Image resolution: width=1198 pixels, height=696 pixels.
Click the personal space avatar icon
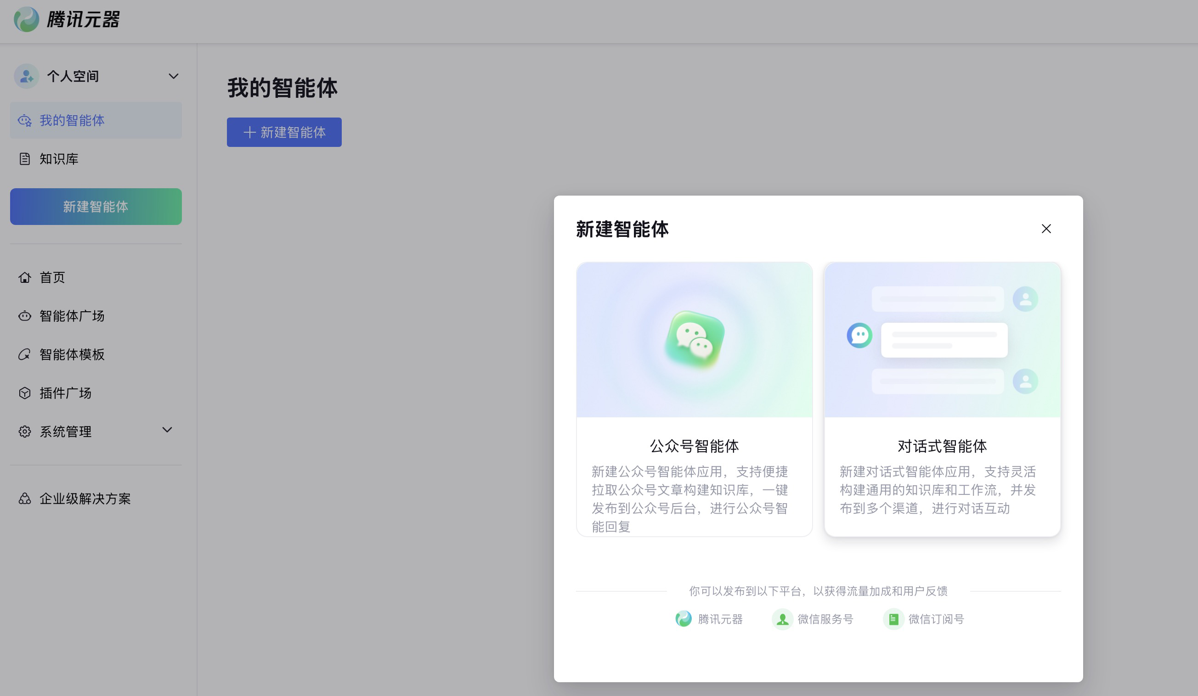(26, 76)
